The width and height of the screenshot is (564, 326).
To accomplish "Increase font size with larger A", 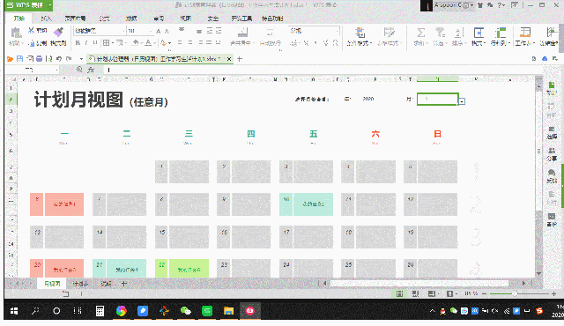I will [159, 31].
